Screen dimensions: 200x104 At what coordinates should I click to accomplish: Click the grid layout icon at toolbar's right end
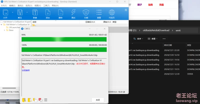tap(126, 10)
